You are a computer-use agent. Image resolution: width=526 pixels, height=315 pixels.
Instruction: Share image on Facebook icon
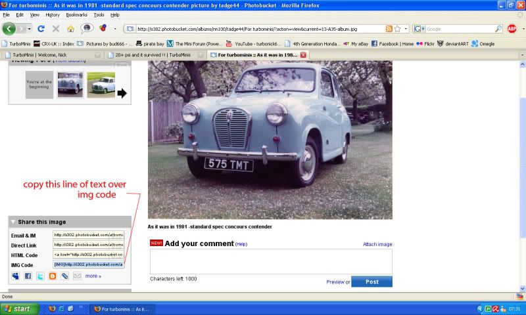click(28, 276)
